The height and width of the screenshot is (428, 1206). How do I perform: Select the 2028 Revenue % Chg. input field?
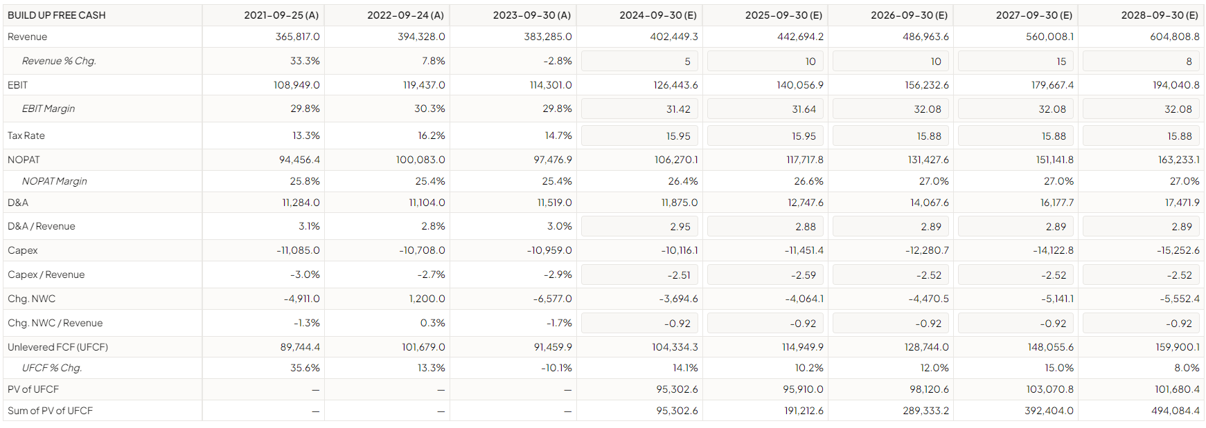point(1141,61)
